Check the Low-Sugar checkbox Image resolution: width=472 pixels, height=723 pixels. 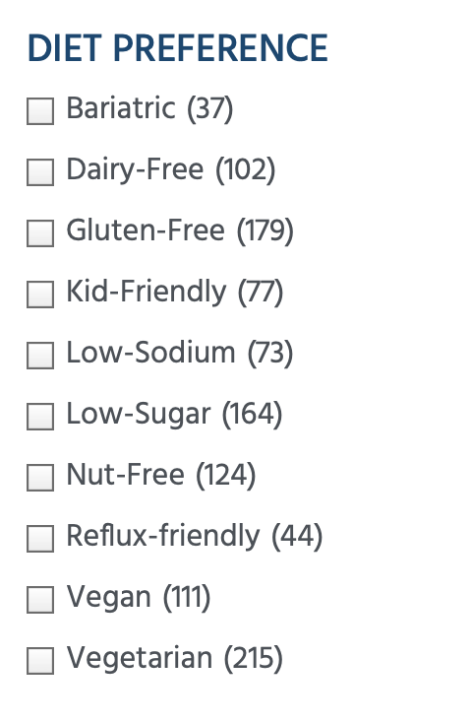click(x=40, y=417)
